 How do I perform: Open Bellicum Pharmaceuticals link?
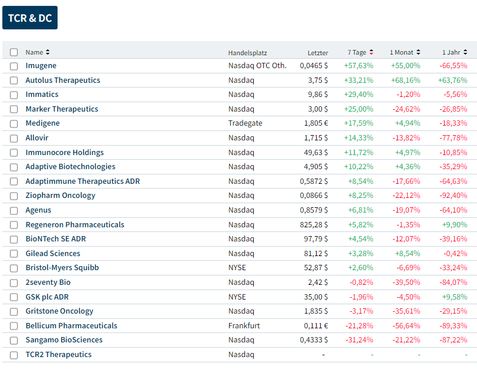[x=71, y=325]
